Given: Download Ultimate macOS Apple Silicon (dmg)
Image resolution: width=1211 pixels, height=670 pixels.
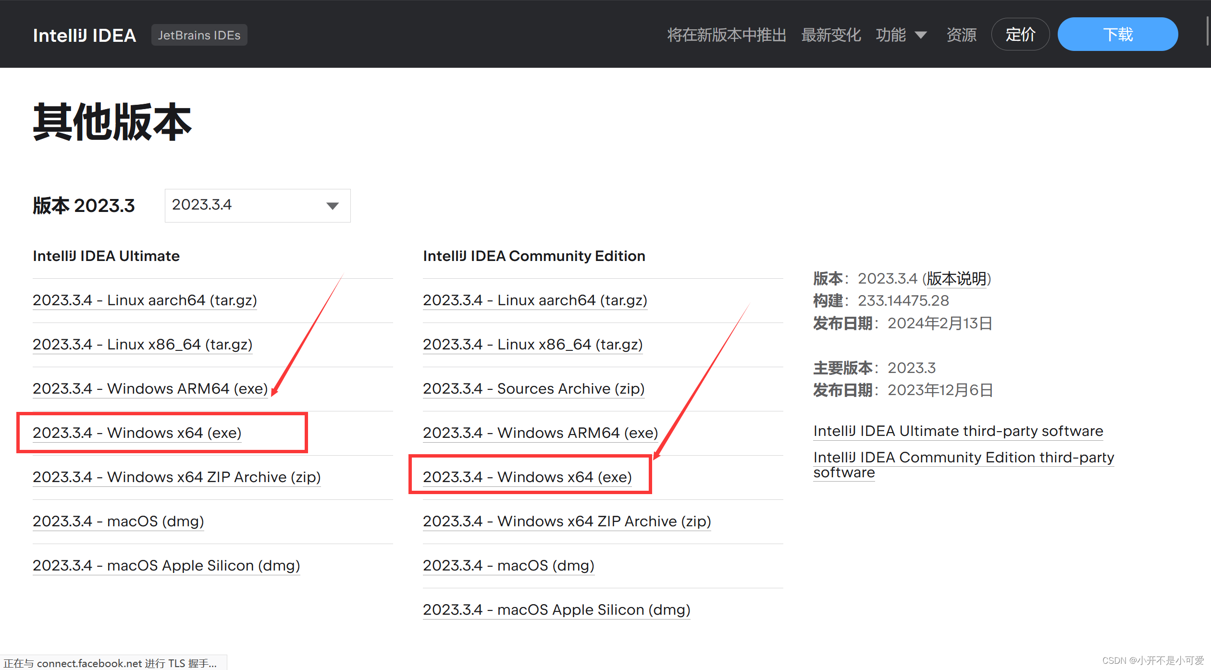Looking at the screenshot, I should [x=166, y=565].
